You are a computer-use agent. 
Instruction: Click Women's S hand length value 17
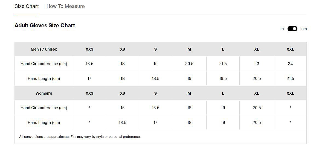(155, 123)
